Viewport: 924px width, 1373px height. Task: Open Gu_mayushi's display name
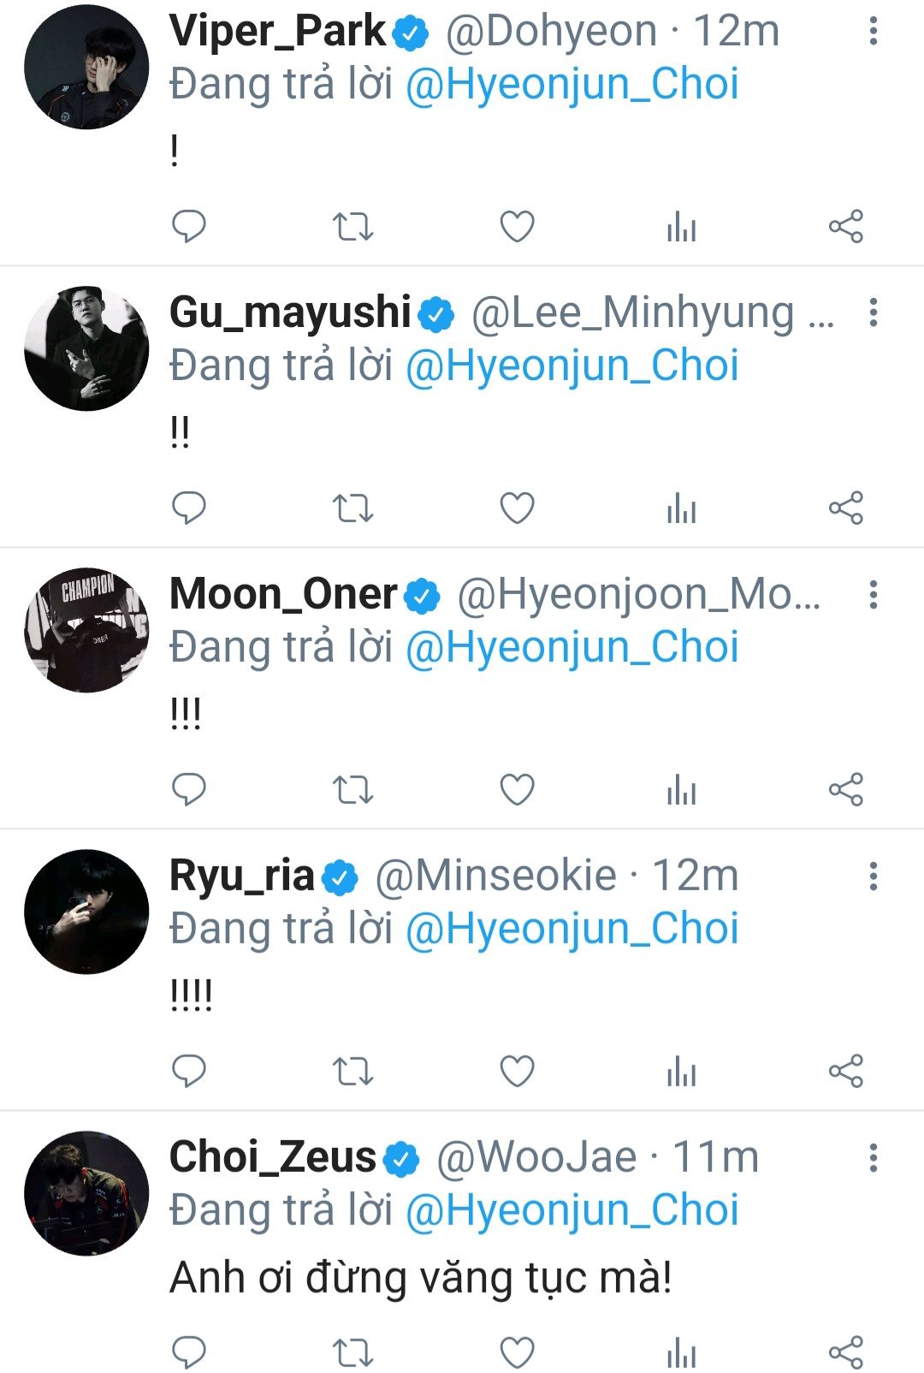click(x=290, y=312)
